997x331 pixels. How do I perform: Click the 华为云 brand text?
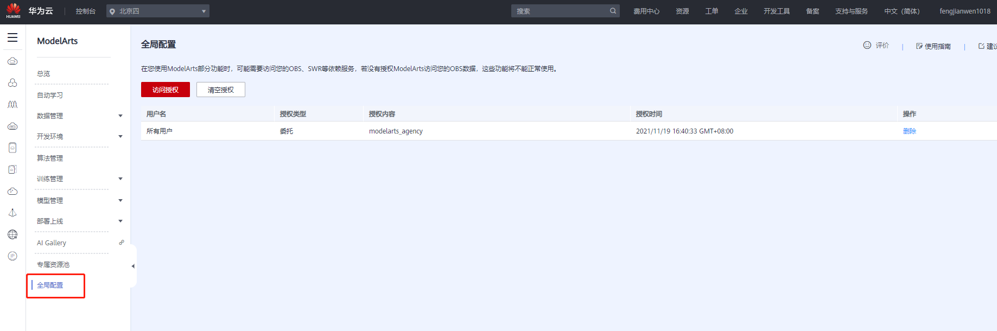click(41, 11)
